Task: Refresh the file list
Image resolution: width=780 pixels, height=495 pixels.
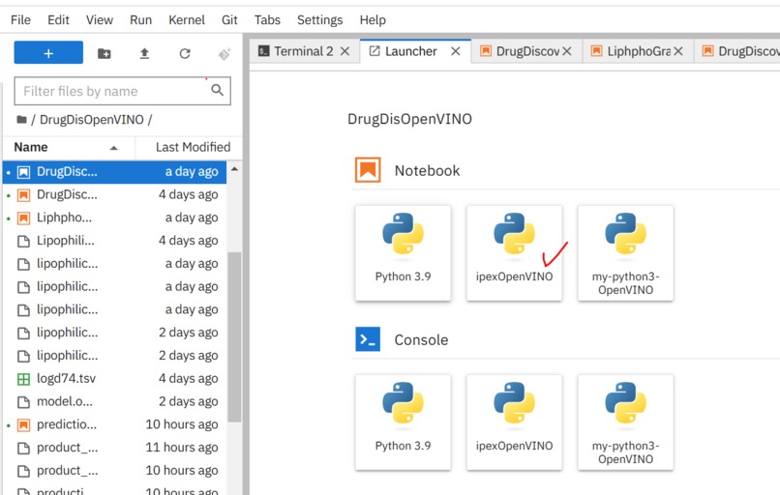Action: pos(185,53)
